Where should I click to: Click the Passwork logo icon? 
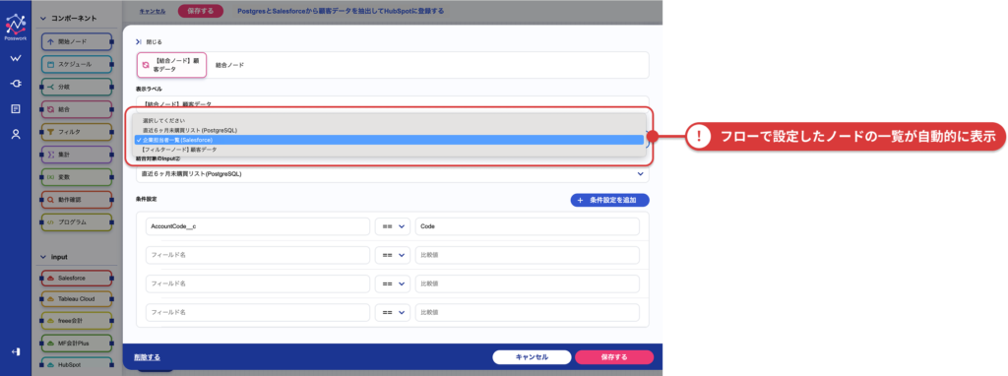tap(16, 26)
